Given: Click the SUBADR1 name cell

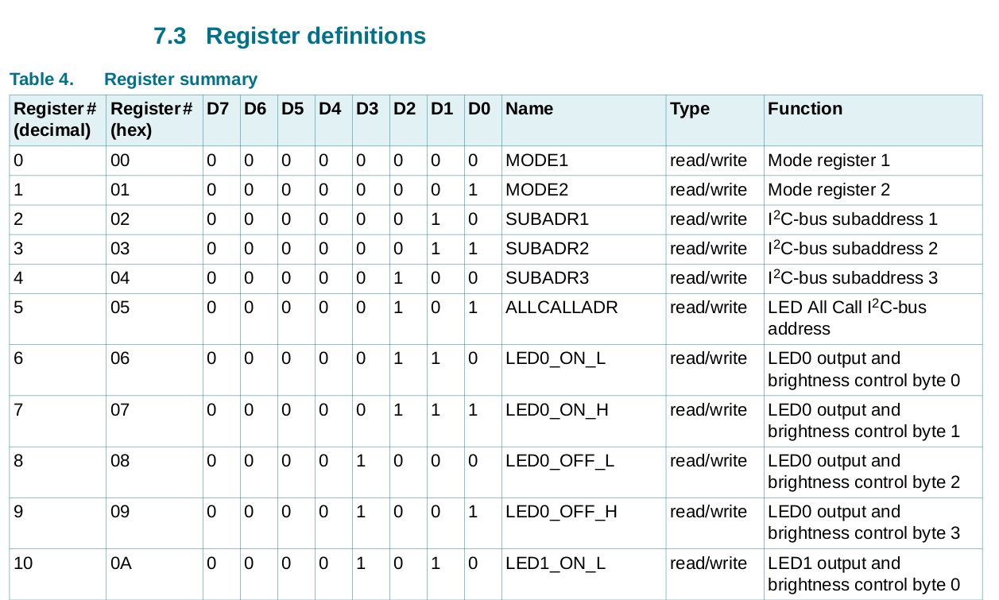Looking at the screenshot, I should pos(547,219).
